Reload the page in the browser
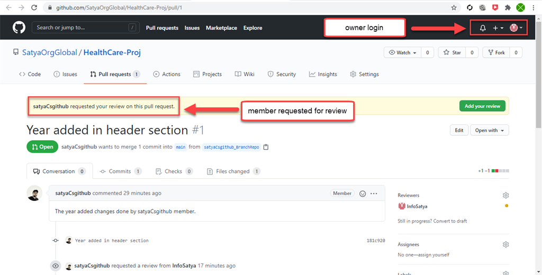The height and width of the screenshot is (275, 542). pyautogui.click(x=34, y=7)
